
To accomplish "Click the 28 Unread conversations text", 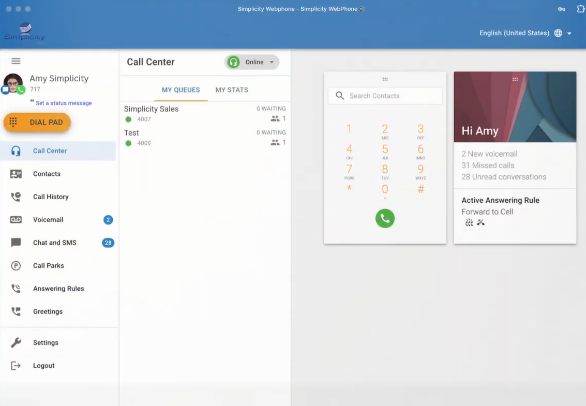I will coord(504,177).
